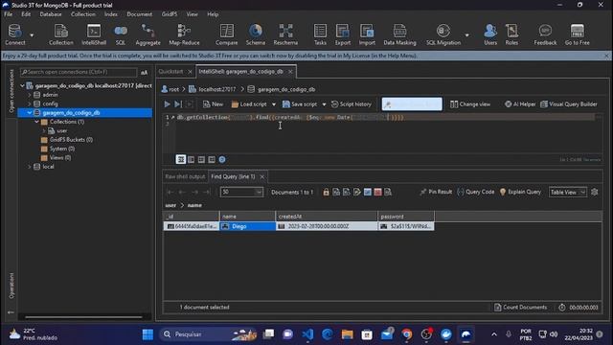Expand the admin database node
The height and width of the screenshot is (345, 613).
30,95
